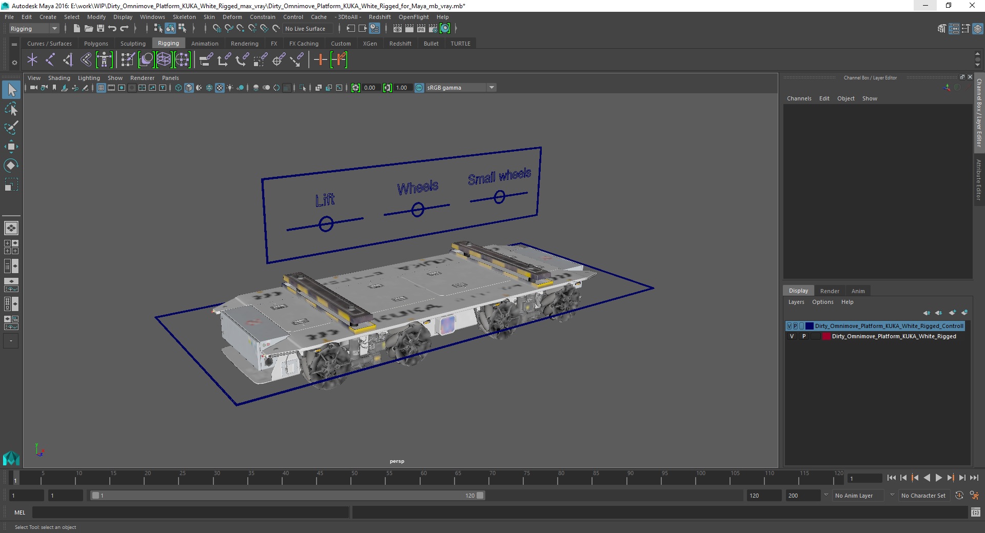Screen dimensions: 985x533
Task: Activate the Rotate tool in the toolbox
Action: (11, 165)
